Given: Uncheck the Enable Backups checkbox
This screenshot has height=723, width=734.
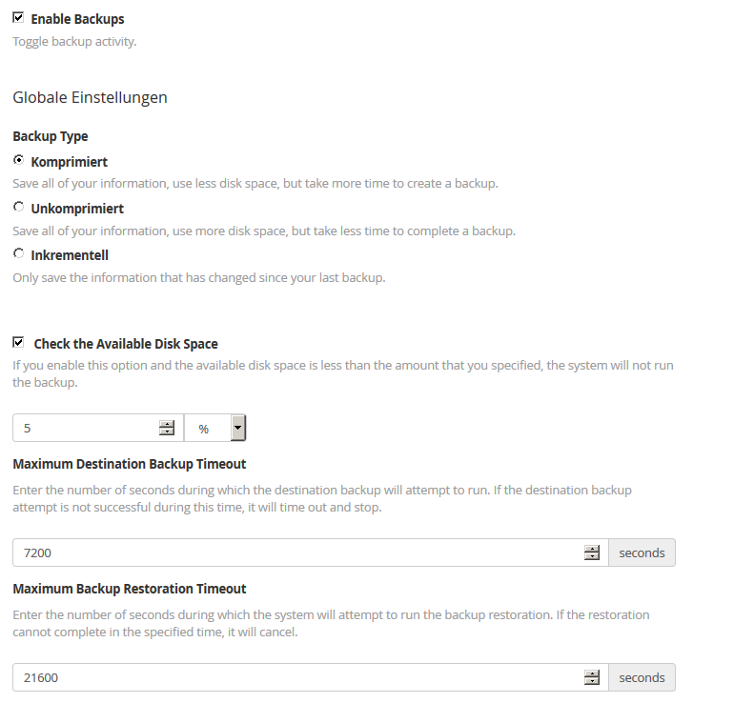Looking at the screenshot, I should [x=18, y=18].
